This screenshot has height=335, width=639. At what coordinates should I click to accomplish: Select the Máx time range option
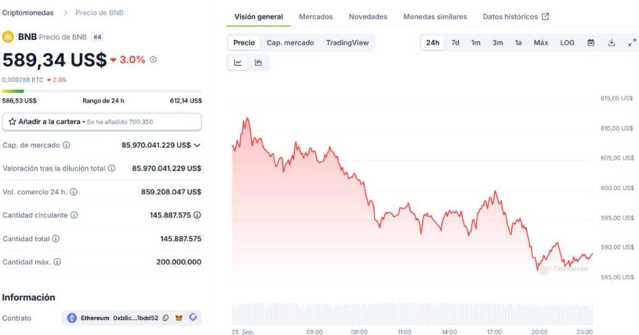[x=541, y=42]
